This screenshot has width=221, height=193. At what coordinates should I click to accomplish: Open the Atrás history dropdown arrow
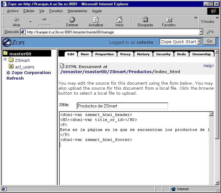tap(30, 22)
